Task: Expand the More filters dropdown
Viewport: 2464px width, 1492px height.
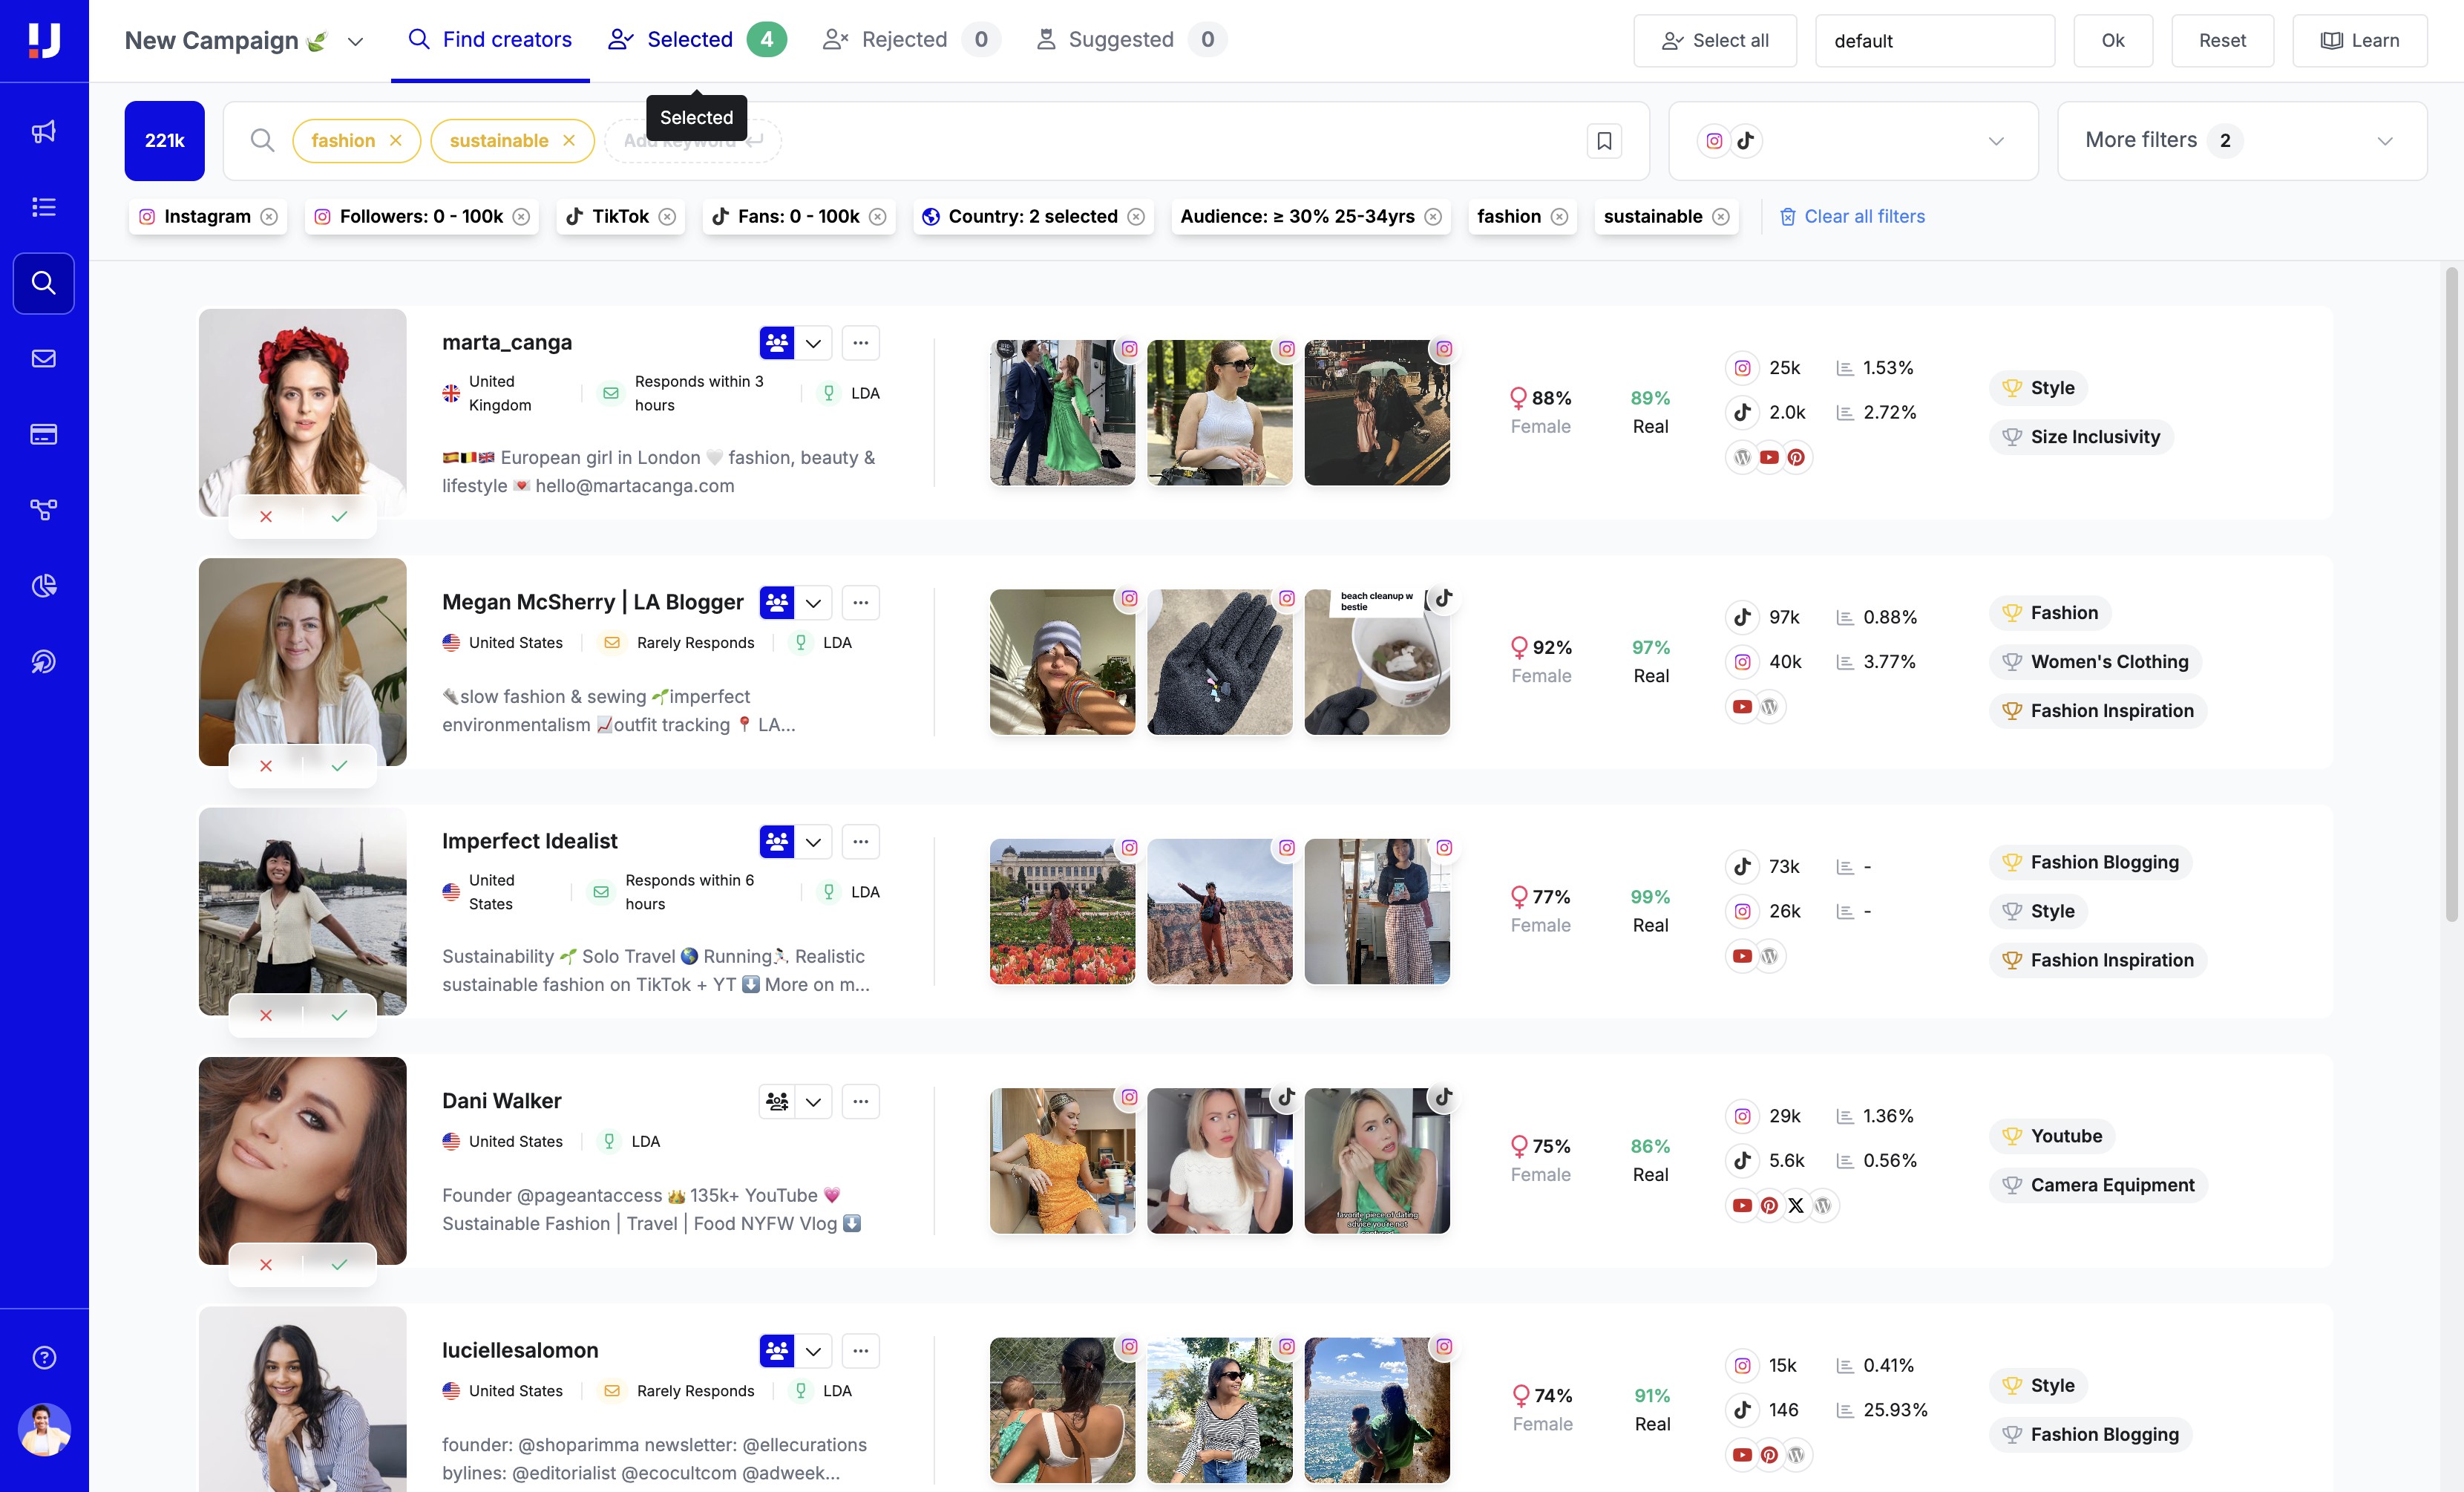Action: tap(2241, 141)
